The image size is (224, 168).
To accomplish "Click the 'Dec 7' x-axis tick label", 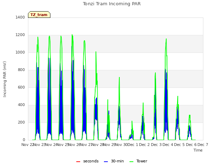I will tap(203, 145).
